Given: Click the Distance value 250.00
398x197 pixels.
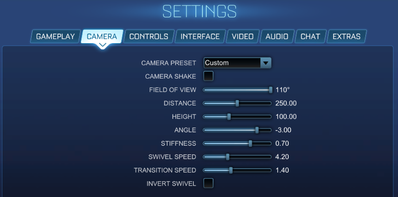Looking at the screenshot, I should [x=286, y=103].
